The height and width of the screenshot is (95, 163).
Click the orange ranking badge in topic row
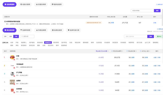(x=94, y=23)
